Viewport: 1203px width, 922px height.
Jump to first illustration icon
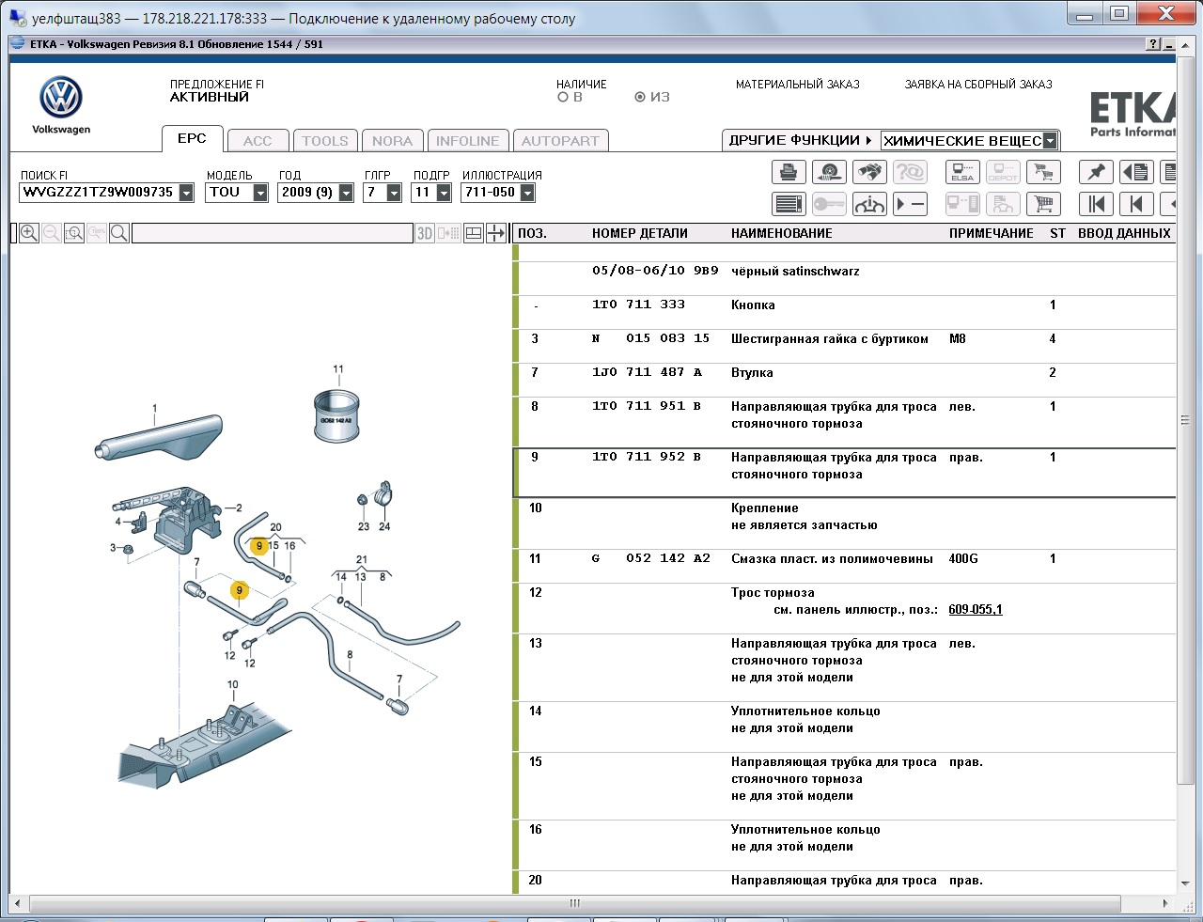click(x=1096, y=204)
